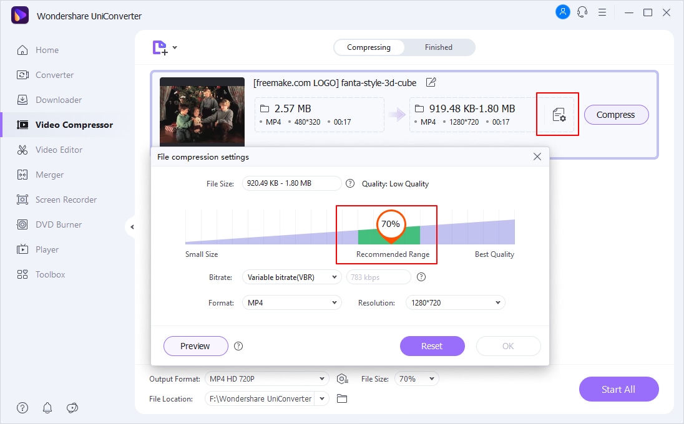Viewport: 684px width, 424px height.
Task: Open the notifications bell icon
Action: click(47, 408)
